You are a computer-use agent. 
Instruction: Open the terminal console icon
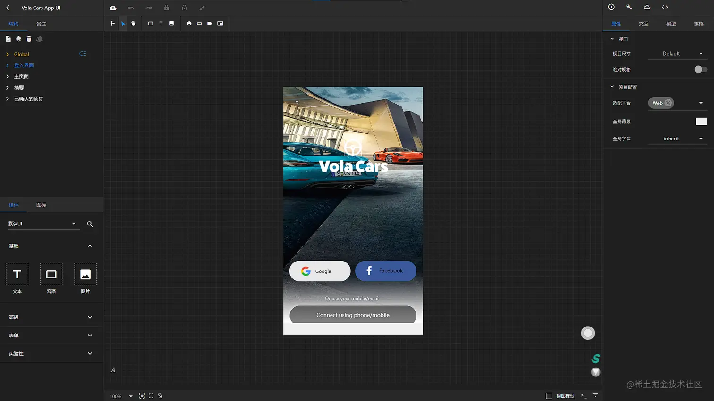click(584, 396)
